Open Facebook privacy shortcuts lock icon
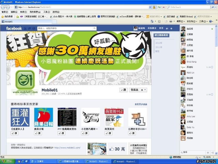Screen dimensions: 218x164 [167, 28]
